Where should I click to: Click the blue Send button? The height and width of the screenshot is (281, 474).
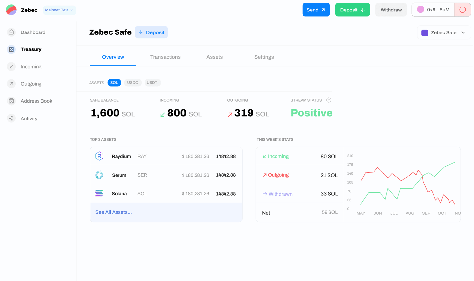pos(316,10)
